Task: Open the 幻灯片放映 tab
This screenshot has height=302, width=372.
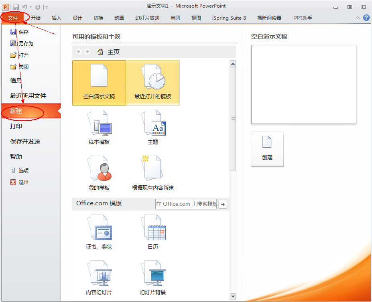Action: [x=147, y=18]
